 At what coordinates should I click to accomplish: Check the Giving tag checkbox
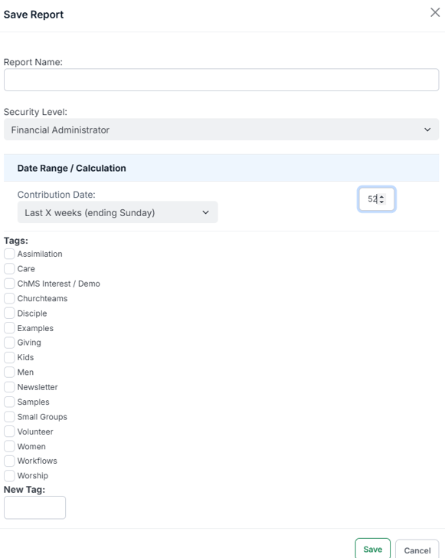tap(9, 343)
